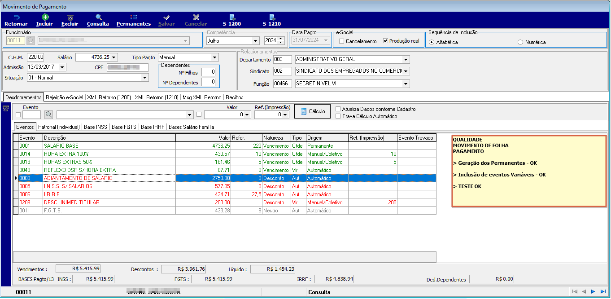
Task: Check Trava Cálculo Automático
Action: tap(338, 116)
